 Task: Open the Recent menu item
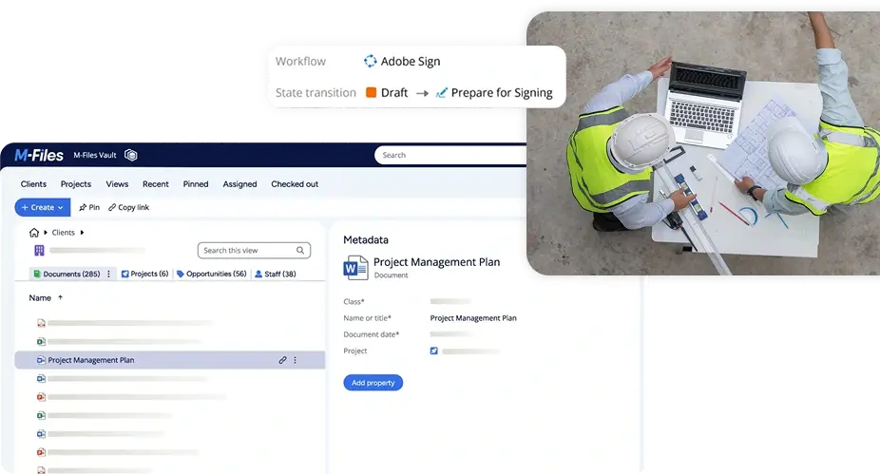coord(156,184)
